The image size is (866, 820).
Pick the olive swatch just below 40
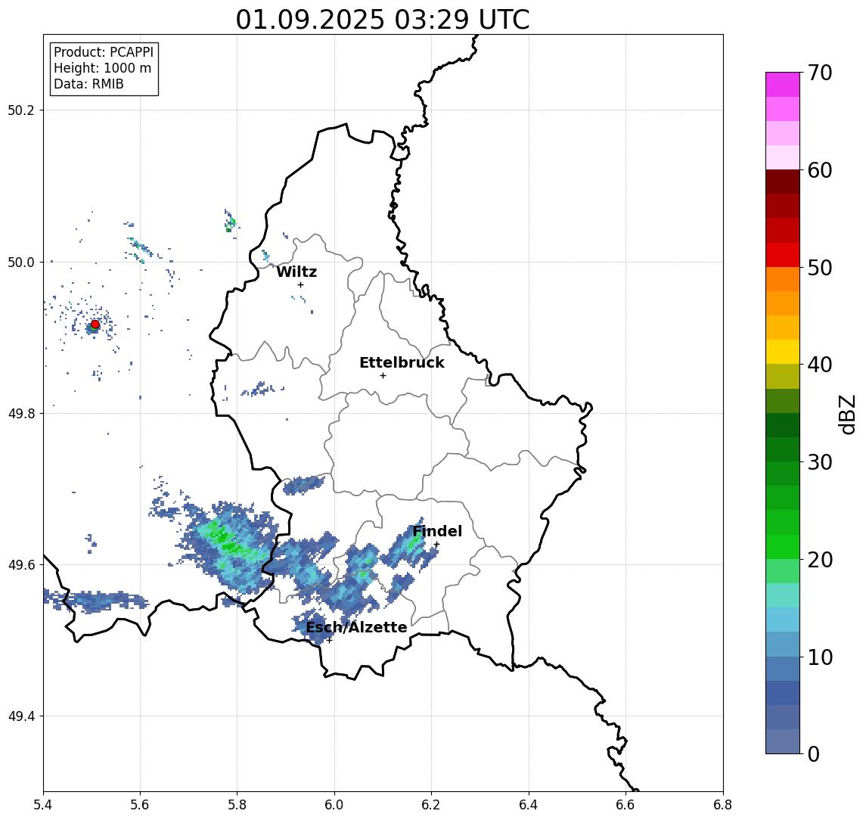pos(783,376)
